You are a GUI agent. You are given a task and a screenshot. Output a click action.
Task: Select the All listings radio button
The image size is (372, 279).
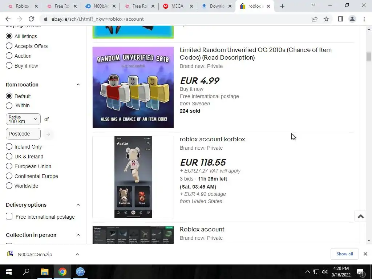pos(9,36)
